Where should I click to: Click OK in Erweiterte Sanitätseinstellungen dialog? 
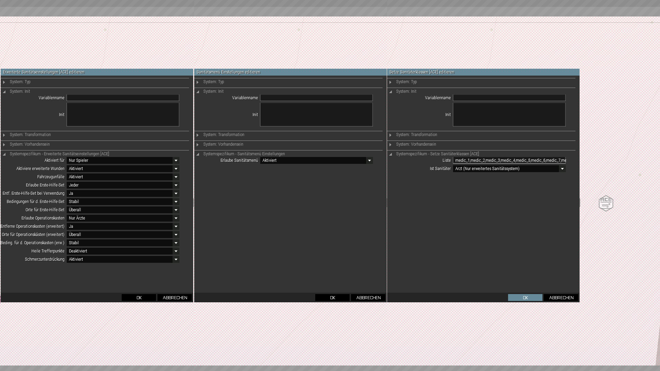click(139, 297)
